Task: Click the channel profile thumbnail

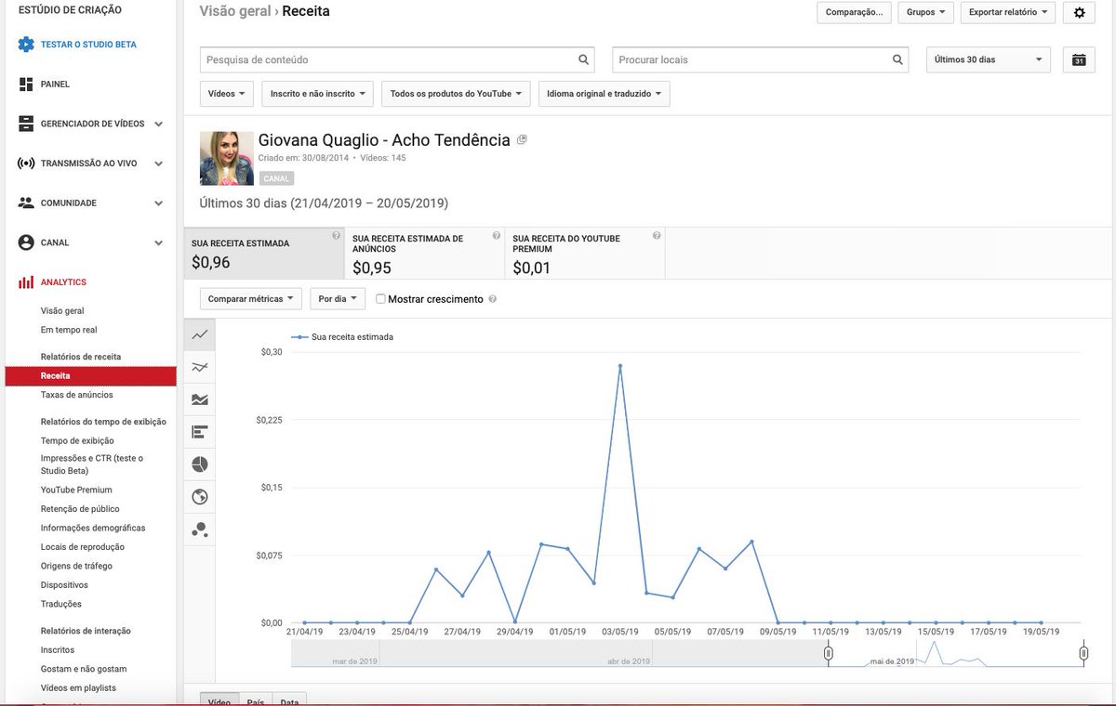Action: click(227, 159)
